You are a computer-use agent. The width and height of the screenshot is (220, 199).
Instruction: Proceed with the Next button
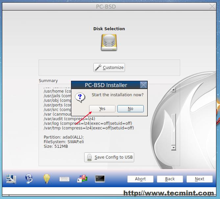200,179
